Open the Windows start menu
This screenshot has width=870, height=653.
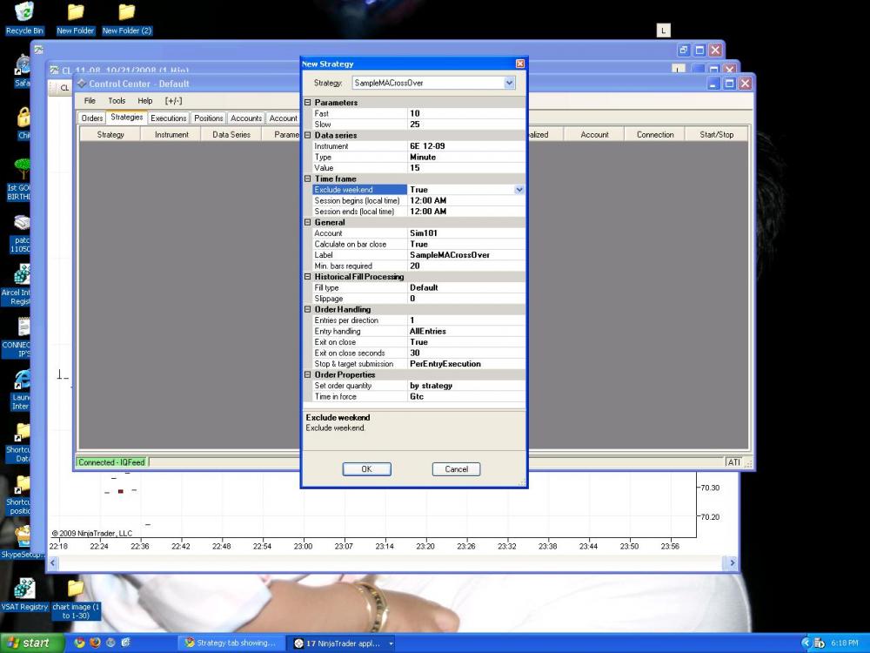pos(32,643)
